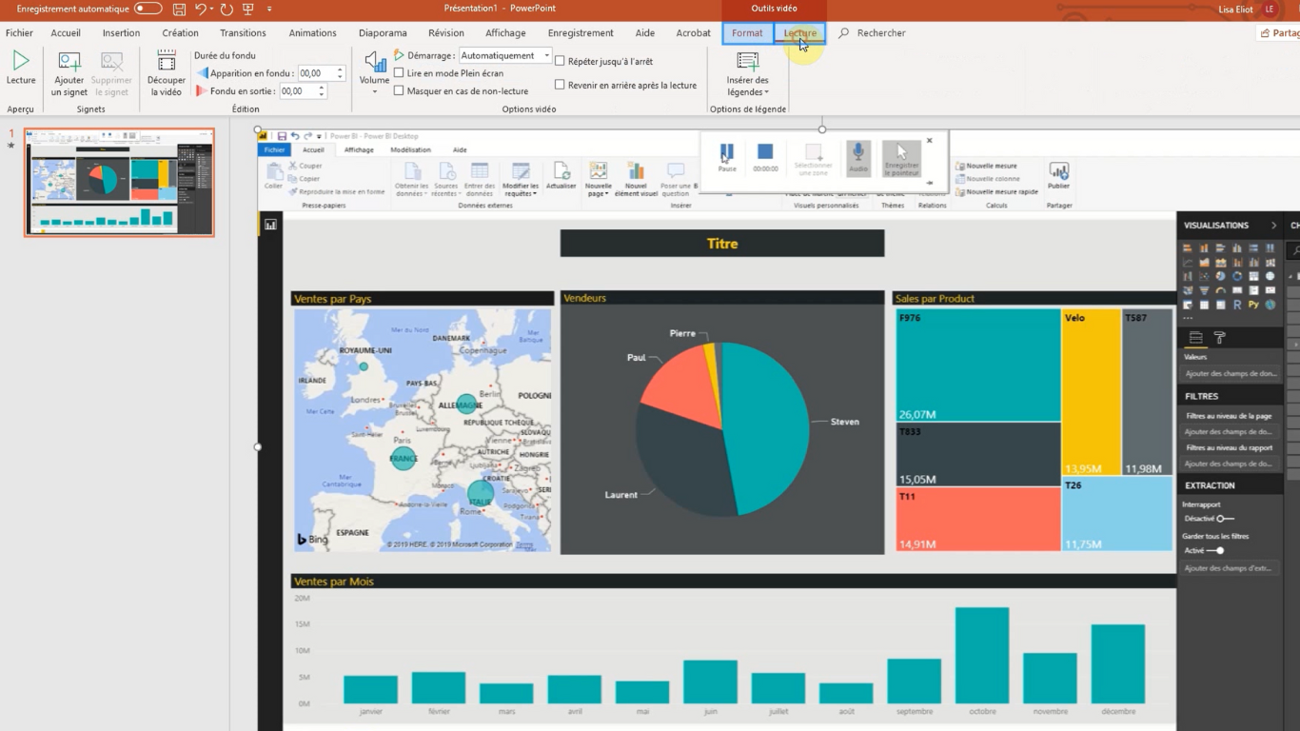
Task: Check Revenir en arrière après la lecture
Action: (560, 85)
